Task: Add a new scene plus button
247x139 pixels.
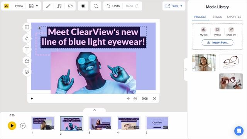Action: (x=23, y=125)
